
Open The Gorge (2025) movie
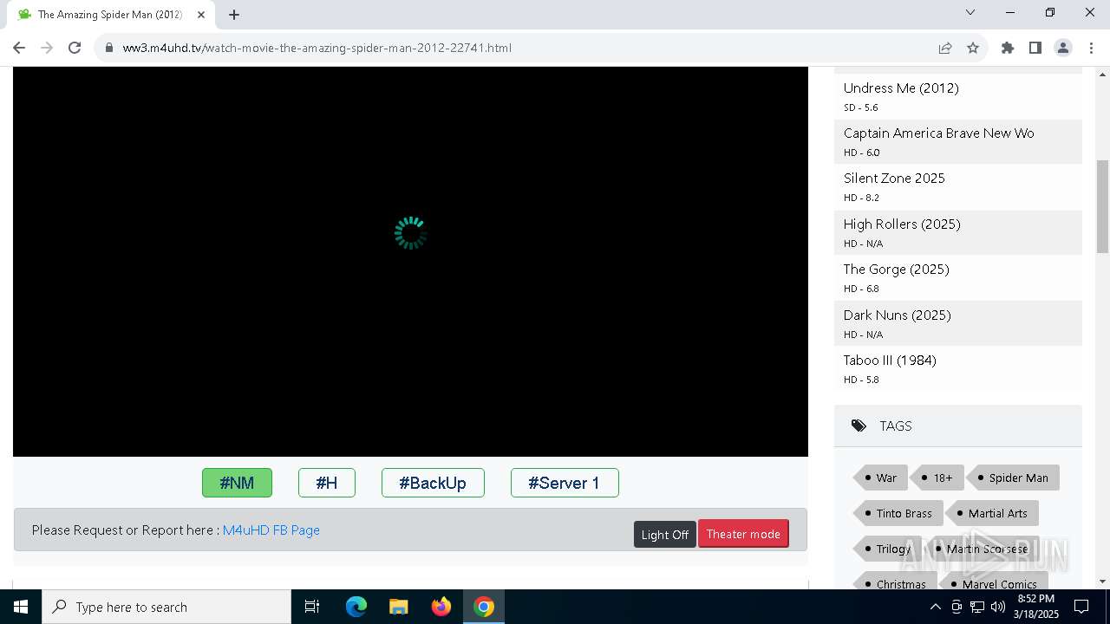pyautogui.click(x=897, y=270)
